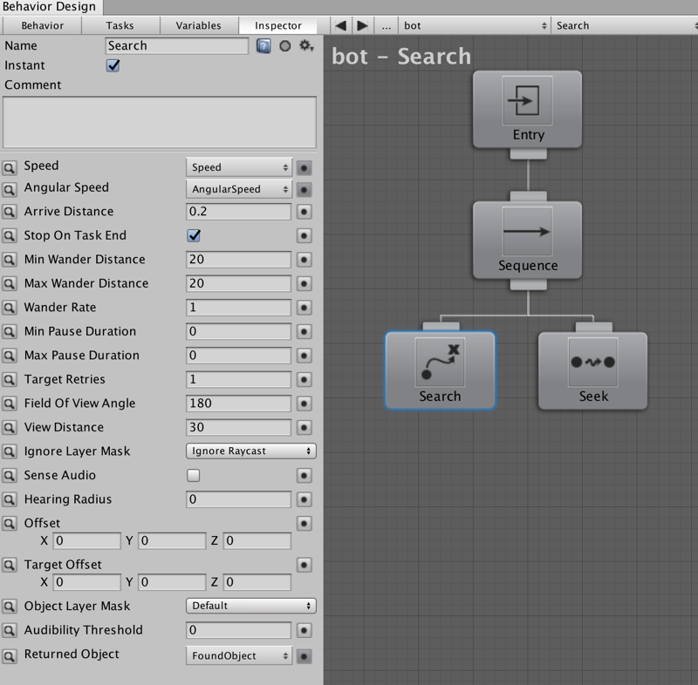Click the Name field containing Search
The height and width of the screenshot is (685, 698).
pyautogui.click(x=177, y=46)
